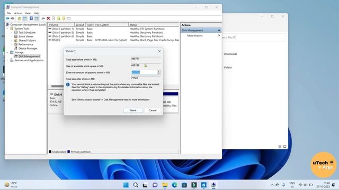Switch to large icons view in File Explorer
The width and height of the screenshot is (339, 190).
[284, 147]
